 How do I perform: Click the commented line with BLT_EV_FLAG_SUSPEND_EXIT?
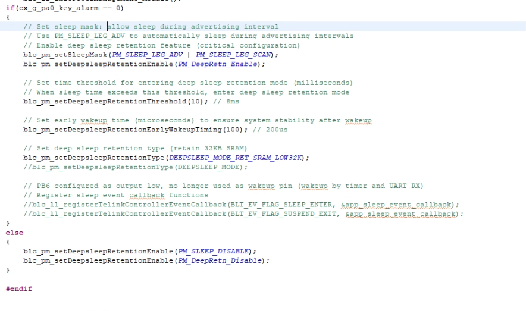point(243,214)
